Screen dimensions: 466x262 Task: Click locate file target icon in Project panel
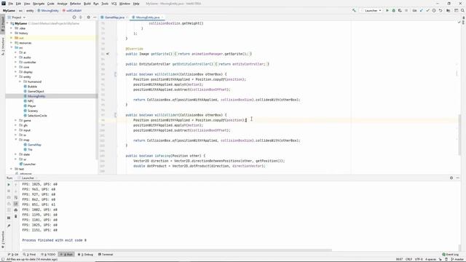point(74,17)
